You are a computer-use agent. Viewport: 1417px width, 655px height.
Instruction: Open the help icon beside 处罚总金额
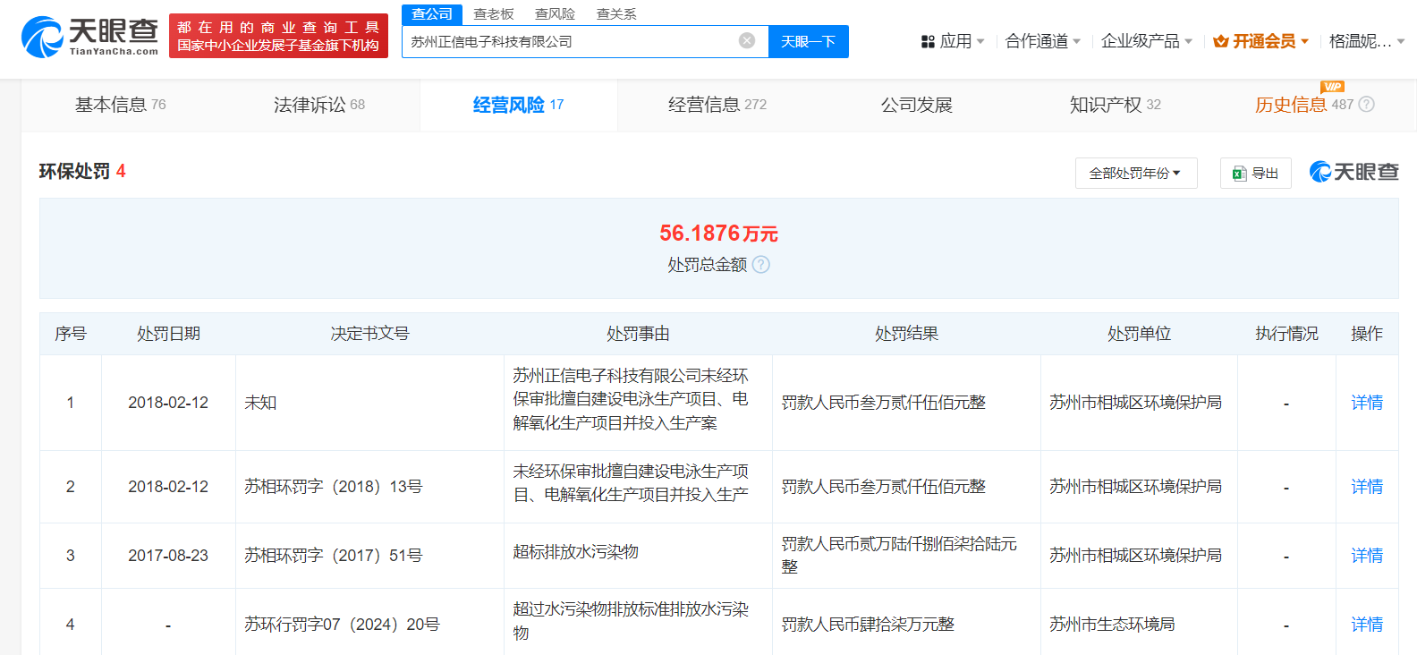761,265
